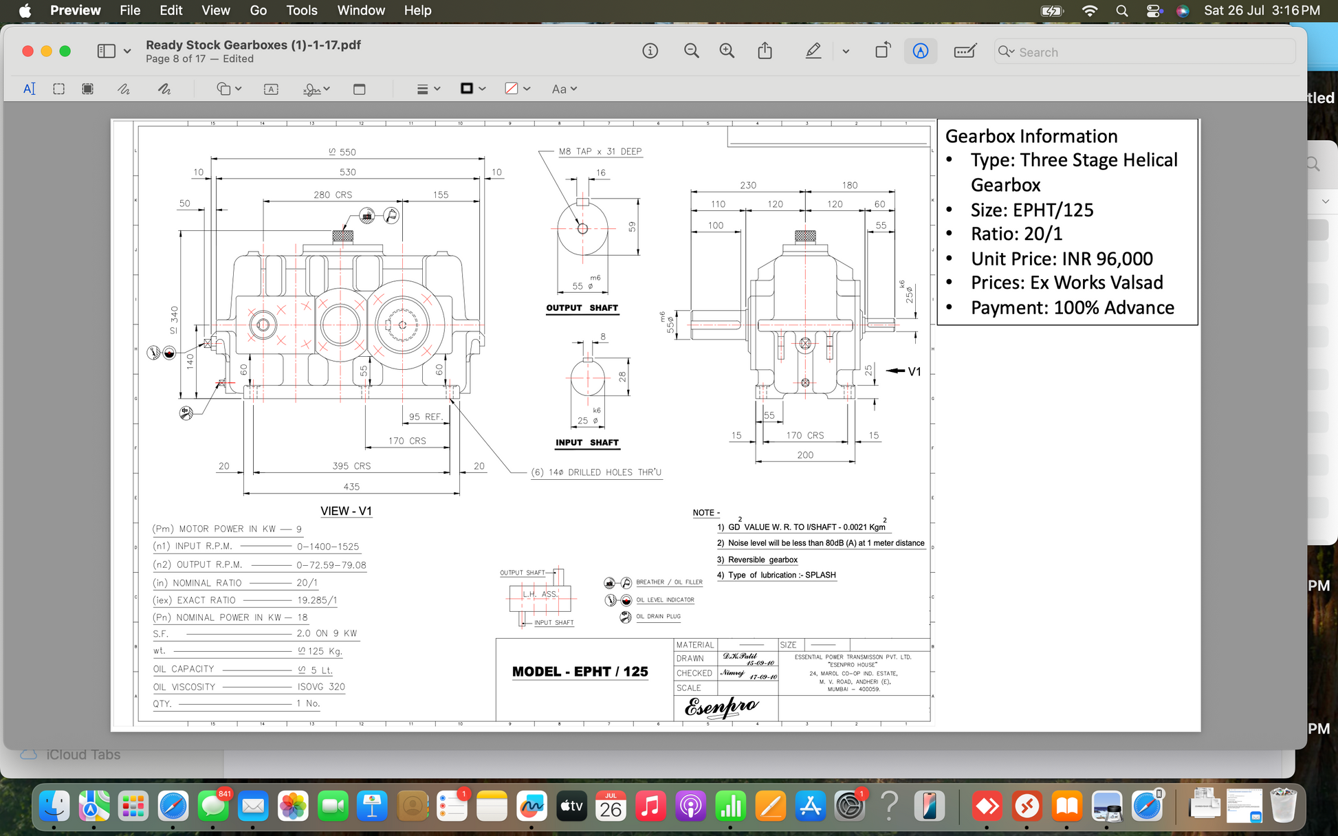Image resolution: width=1338 pixels, height=836 pixels.
Task: Open the Trash in the Dock
Action: [x=1283, y=806]
